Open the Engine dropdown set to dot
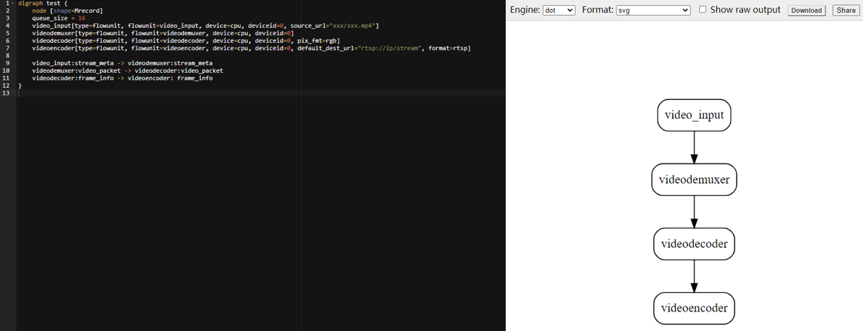The height and width of the screenshot is (331, 863). pyautogui.click(x=559, y=11)
